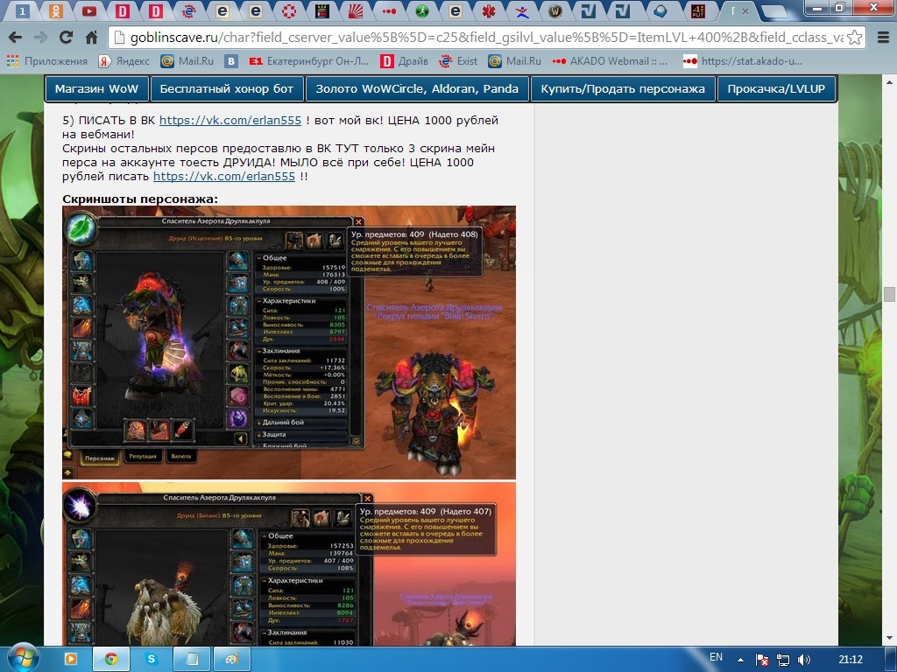Open Skype from the taskbar

(151, 660)
